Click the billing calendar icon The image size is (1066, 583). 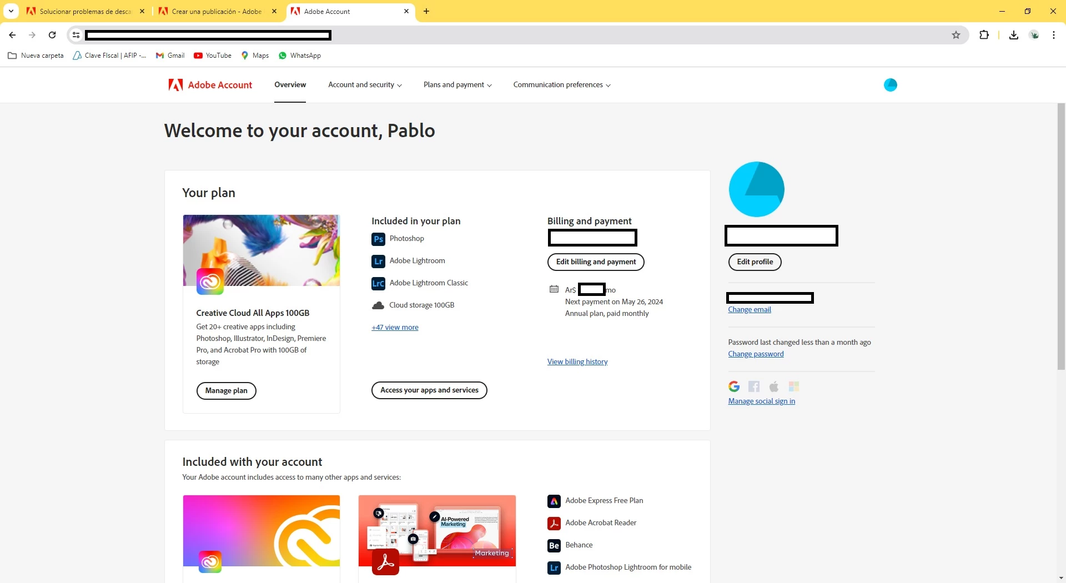point(554,289)
